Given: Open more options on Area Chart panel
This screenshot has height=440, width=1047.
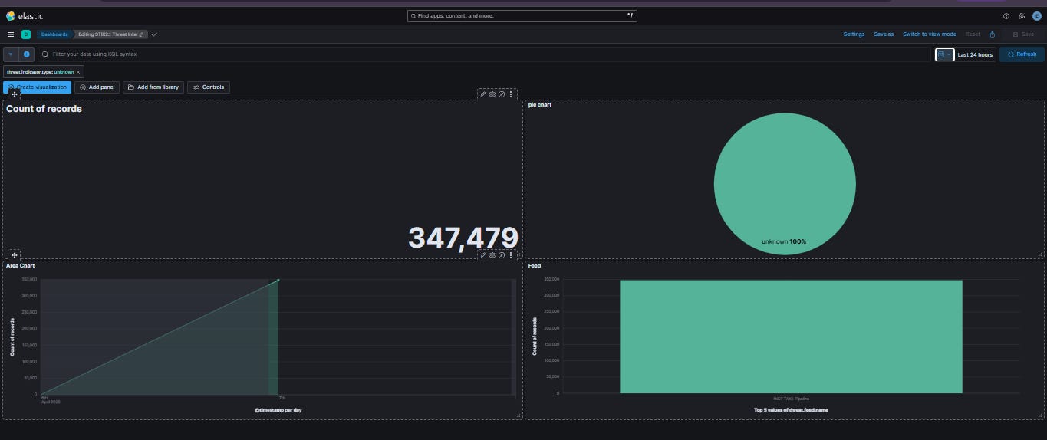Looking at the screenshot, I should tap(511, 255).
